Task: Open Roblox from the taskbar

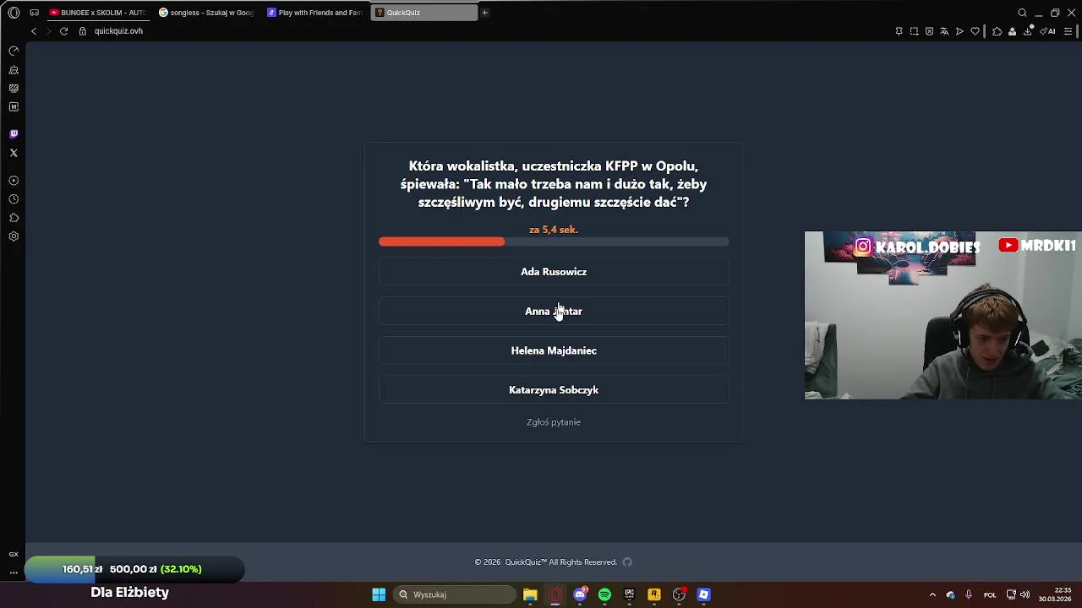Action: point(703,594)
